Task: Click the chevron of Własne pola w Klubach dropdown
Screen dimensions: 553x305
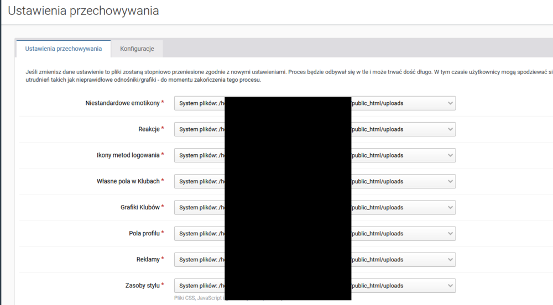Action: pyautogui.click(x=451, y=181)
